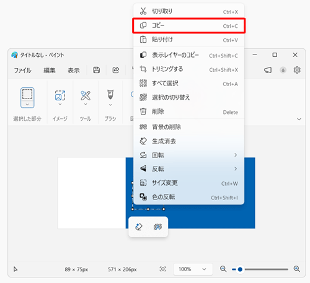Open the 編集 menu
Viewport: 310px width, 283px height.
[x=50, y=71]
